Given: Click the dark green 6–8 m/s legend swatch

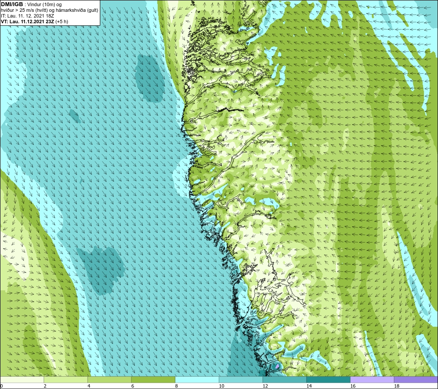Looking at the screenshot, I should [x=153, y=380].
